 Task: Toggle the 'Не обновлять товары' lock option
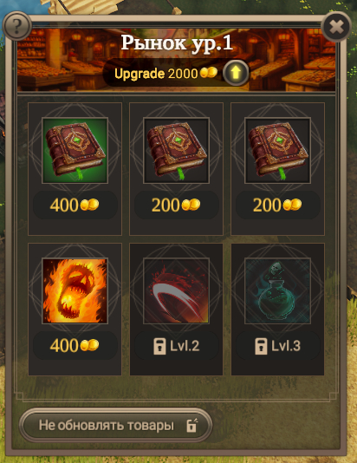point(115,425)
